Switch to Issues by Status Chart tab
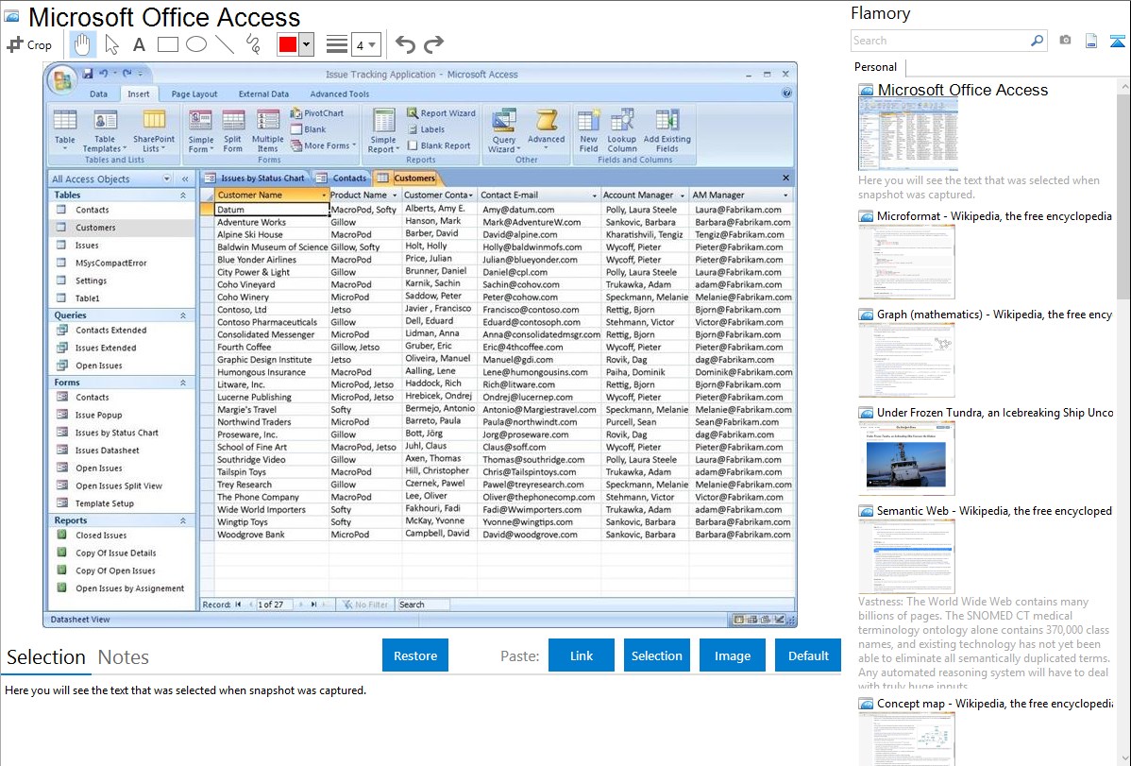The height and width of the screenshot is (766, 1131). pyautogui.click(x=255, y=179)
